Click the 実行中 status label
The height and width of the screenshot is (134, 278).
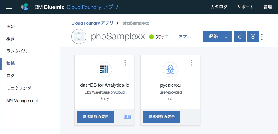tap(162, 37)
